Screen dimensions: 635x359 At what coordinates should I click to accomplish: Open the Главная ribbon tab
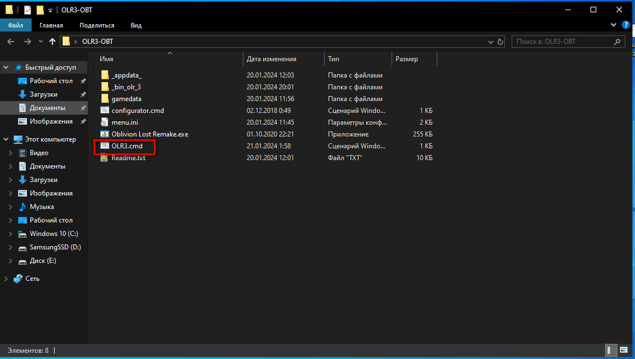pyautogui.click(x=51, y=25)
